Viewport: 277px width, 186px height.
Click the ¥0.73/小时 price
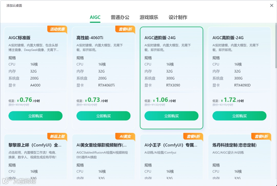(96, 100)
